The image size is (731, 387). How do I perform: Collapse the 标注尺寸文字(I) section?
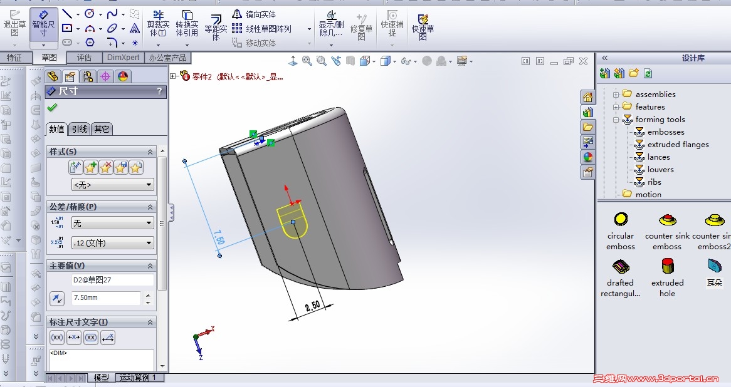pos(150,322)
